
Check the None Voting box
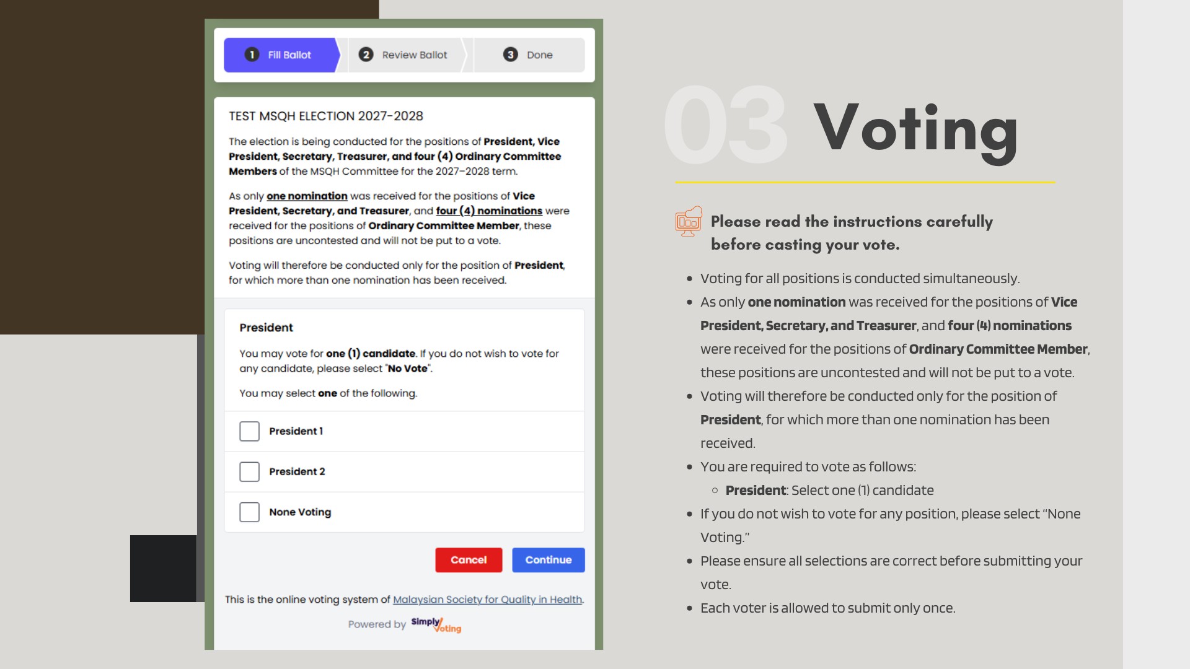[x=249, y=512]
